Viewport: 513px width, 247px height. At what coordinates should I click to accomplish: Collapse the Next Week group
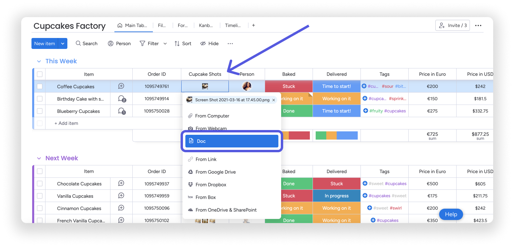[x=39, y=158]
